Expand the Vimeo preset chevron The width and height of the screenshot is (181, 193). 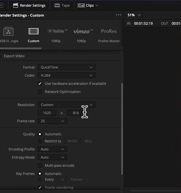coord(91,30)
